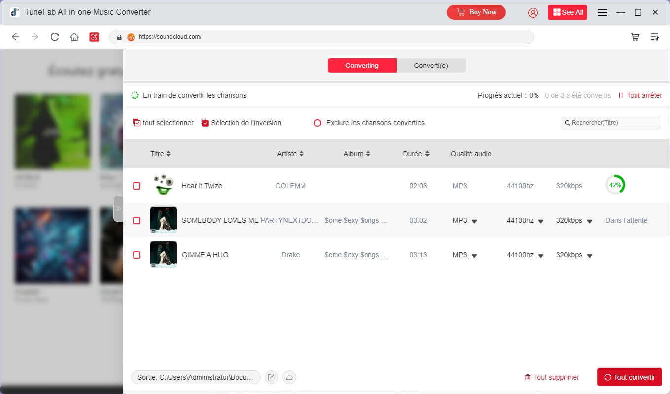Click the duration '02:08'
Viewport: 670px width, 394px height.
(418, 186)
